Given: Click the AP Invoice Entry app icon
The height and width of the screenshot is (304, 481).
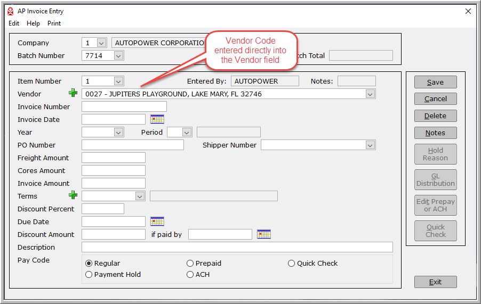Looking at the screenshot, I should pos(10,11).
